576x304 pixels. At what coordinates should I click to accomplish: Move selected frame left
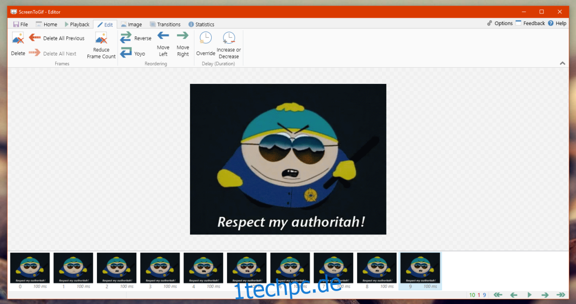pos(163,44)
